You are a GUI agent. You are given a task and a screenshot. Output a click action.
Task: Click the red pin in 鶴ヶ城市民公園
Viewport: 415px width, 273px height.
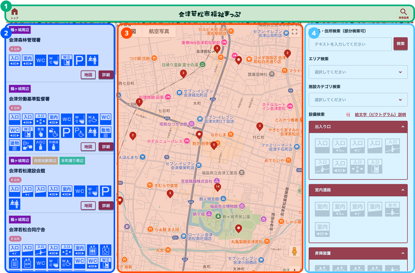pos(239,229)
